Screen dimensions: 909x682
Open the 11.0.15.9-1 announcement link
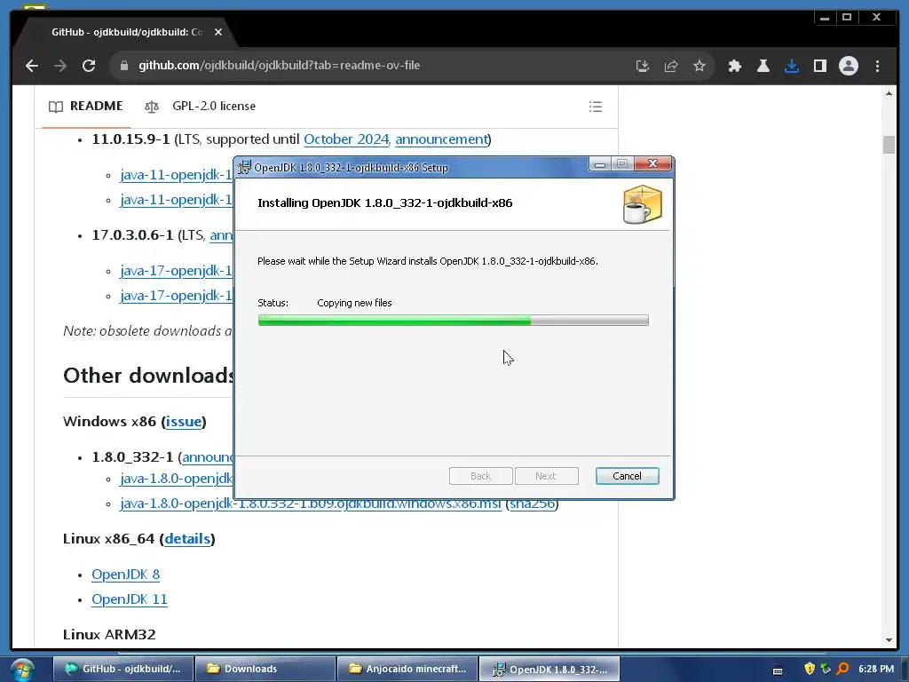tap(441, 139)
